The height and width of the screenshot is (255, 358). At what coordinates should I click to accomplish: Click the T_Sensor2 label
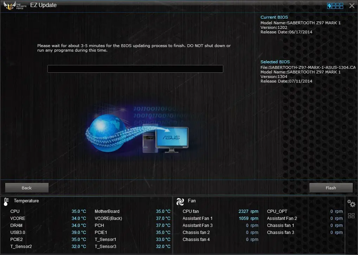point(21,247)
